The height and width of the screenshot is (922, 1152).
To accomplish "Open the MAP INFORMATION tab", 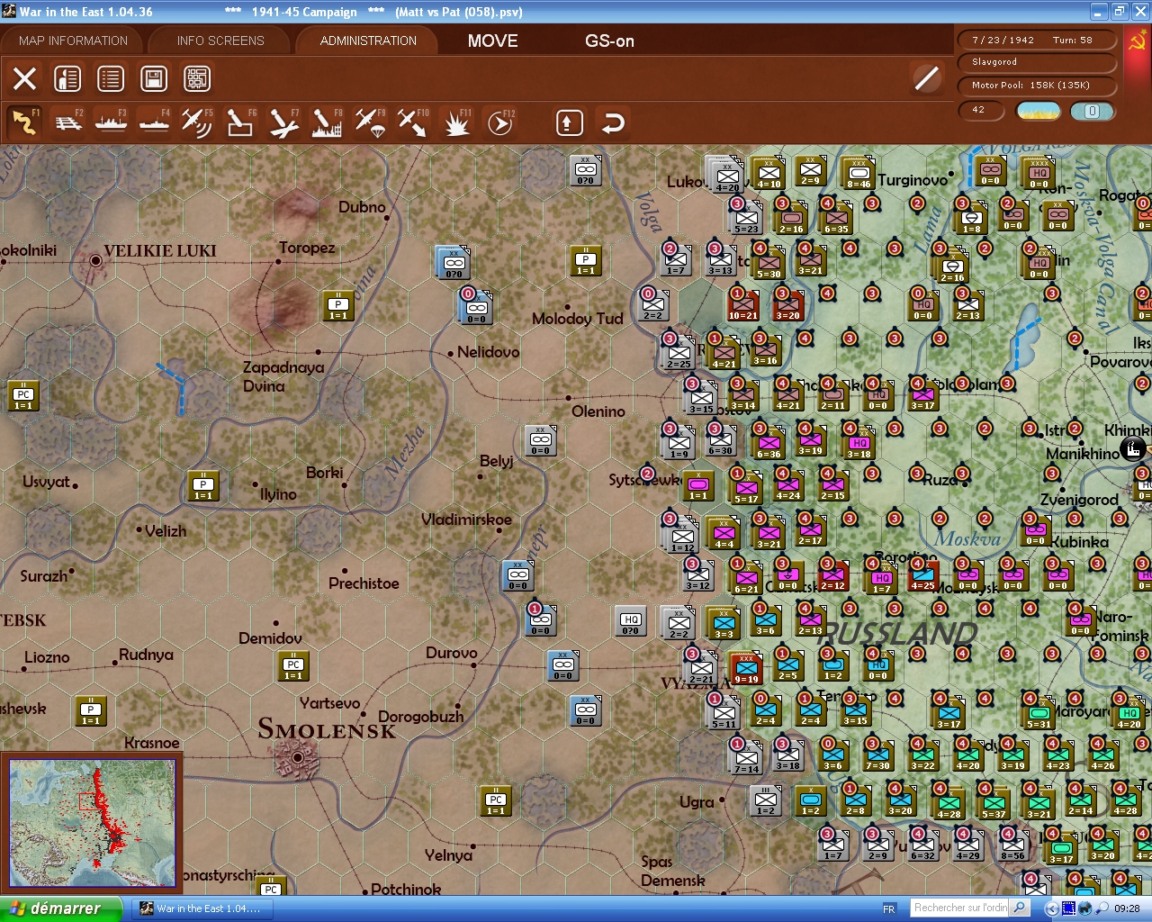I will [73, 41].
